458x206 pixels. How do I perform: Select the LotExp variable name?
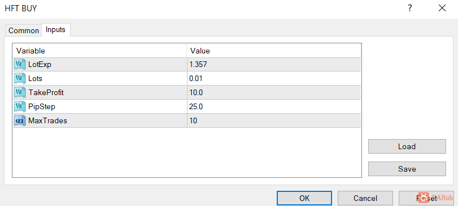40,65
